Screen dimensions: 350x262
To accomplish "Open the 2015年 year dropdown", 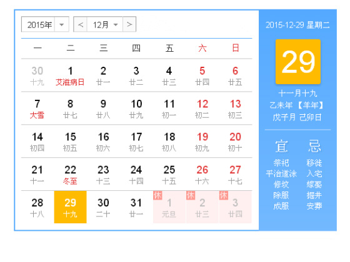I will (45, 24).
